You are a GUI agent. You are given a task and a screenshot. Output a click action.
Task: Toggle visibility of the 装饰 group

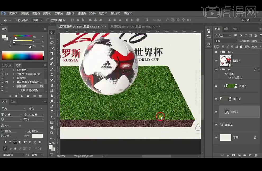click(216, 52)
